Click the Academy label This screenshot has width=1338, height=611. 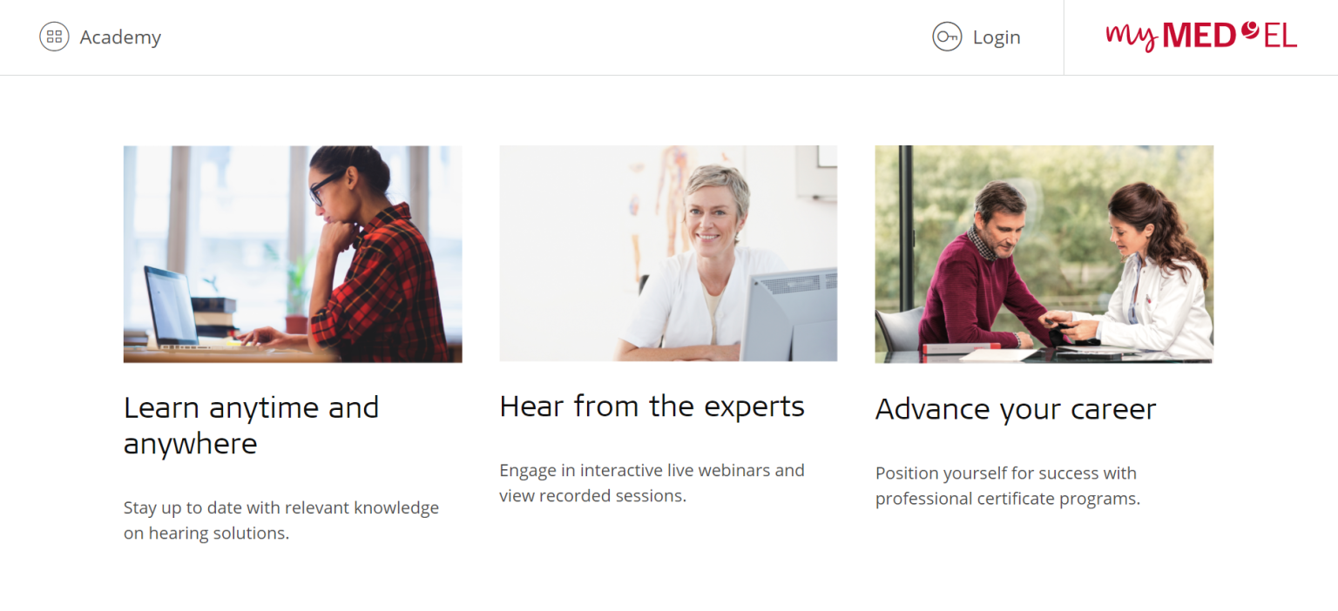click(120, 37)
